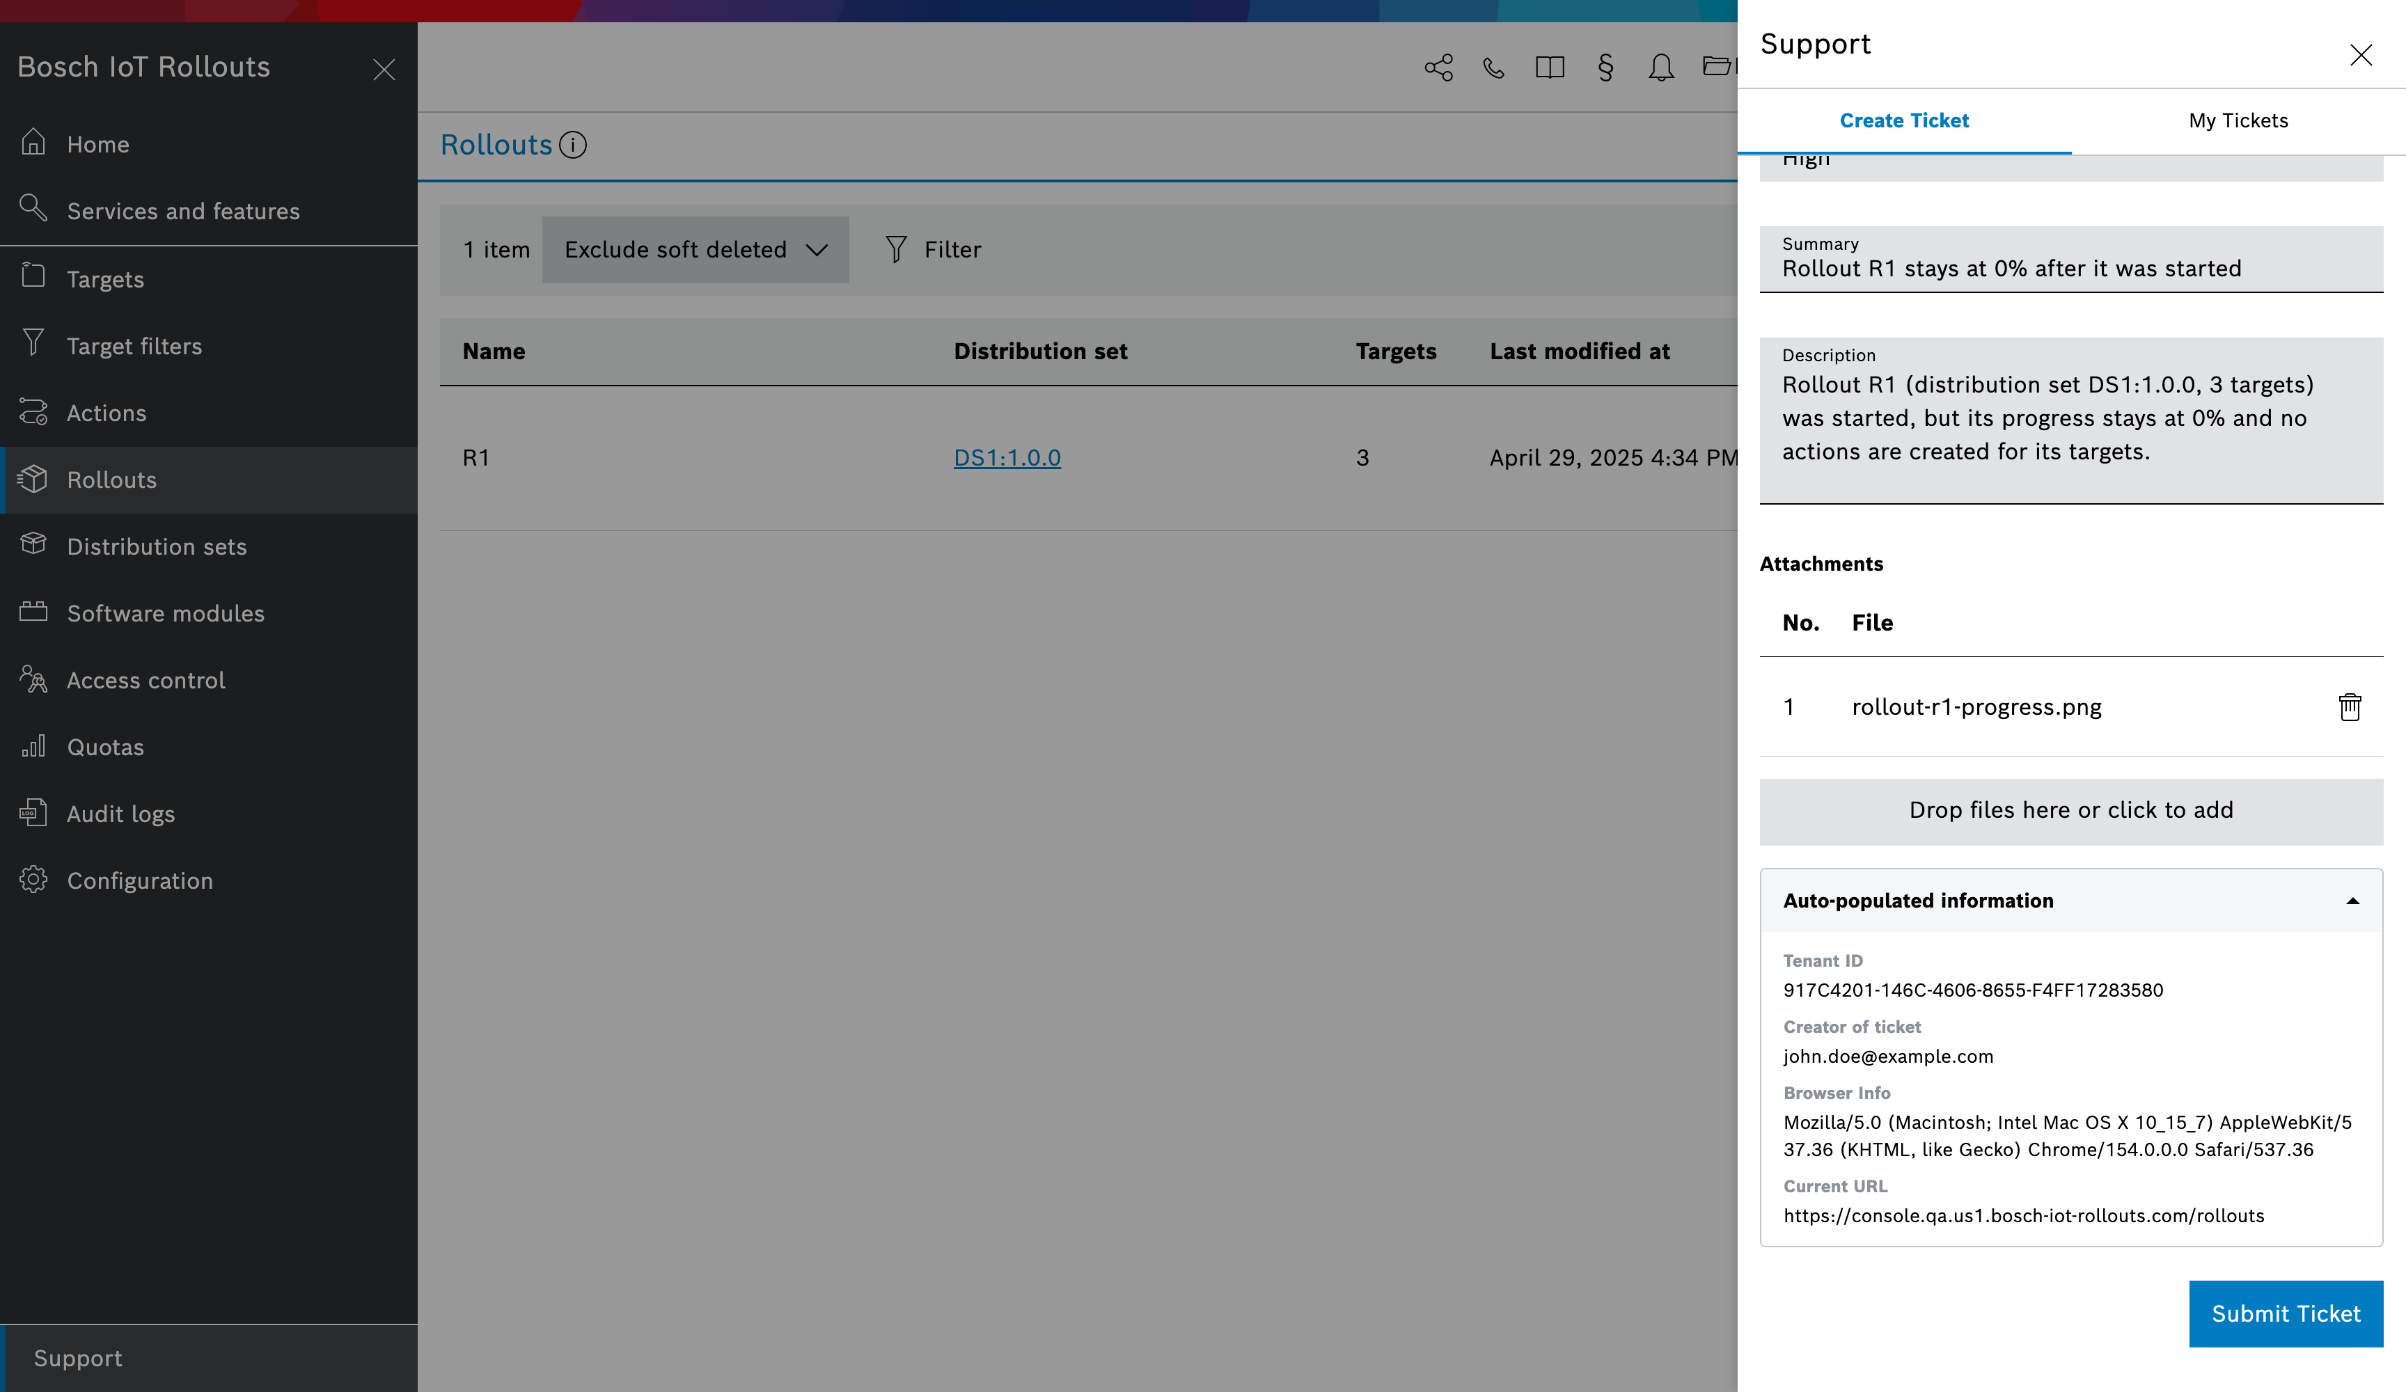The height and width of the screenshot is (1392, 2406).
Task: Edit the Description text area
Action: point(2071,420)
